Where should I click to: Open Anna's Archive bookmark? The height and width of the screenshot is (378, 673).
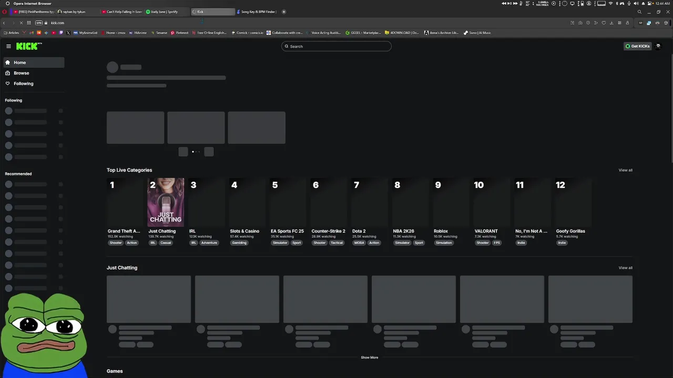442,33
